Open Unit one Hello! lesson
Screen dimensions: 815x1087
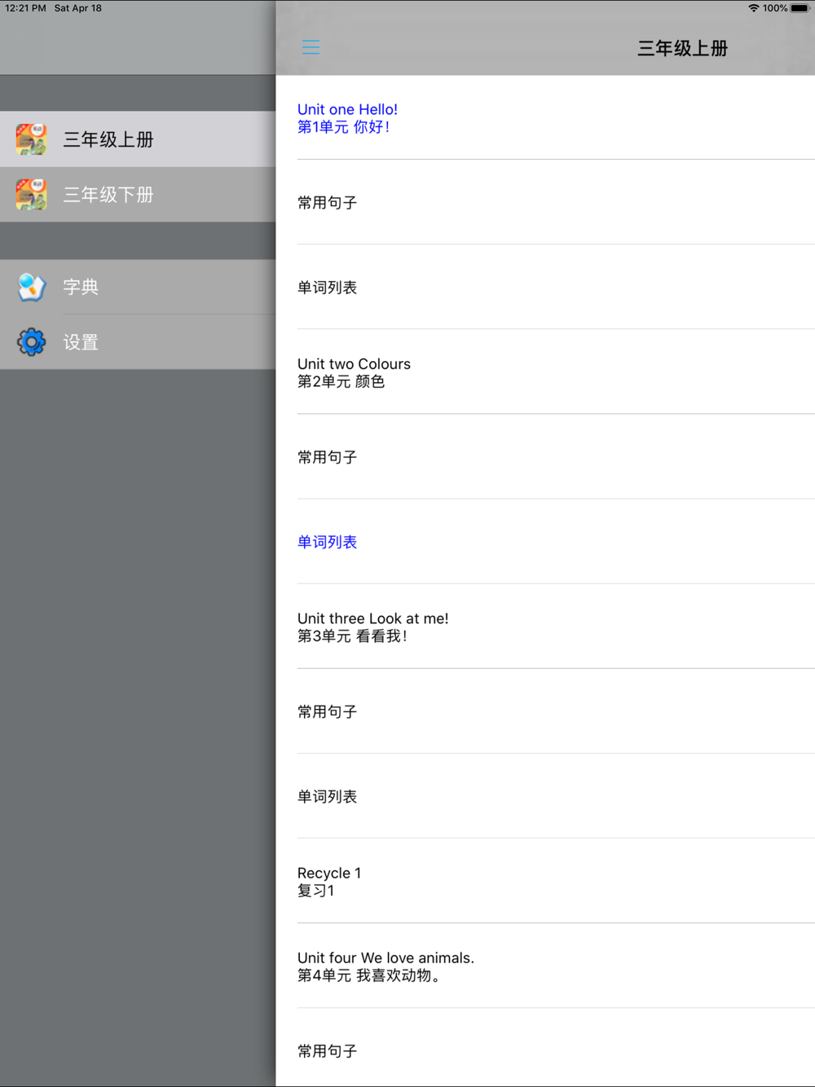point(545,117)
